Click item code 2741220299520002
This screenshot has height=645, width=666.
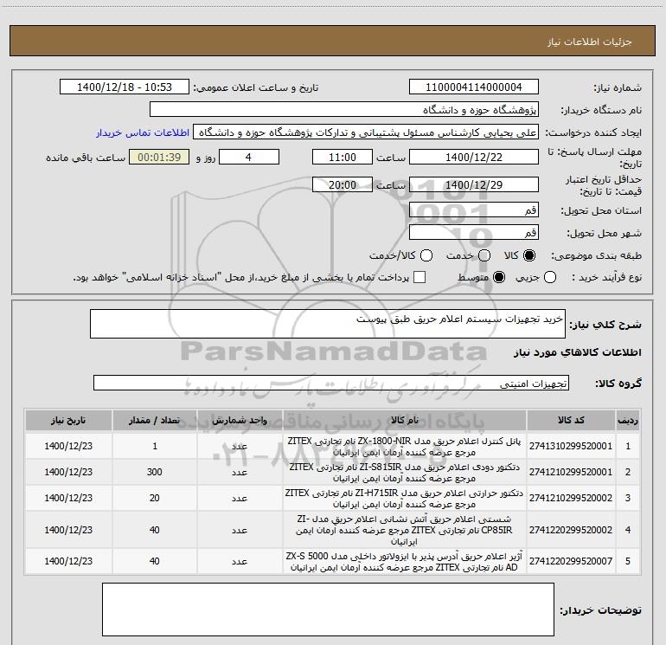click(571, 530)
